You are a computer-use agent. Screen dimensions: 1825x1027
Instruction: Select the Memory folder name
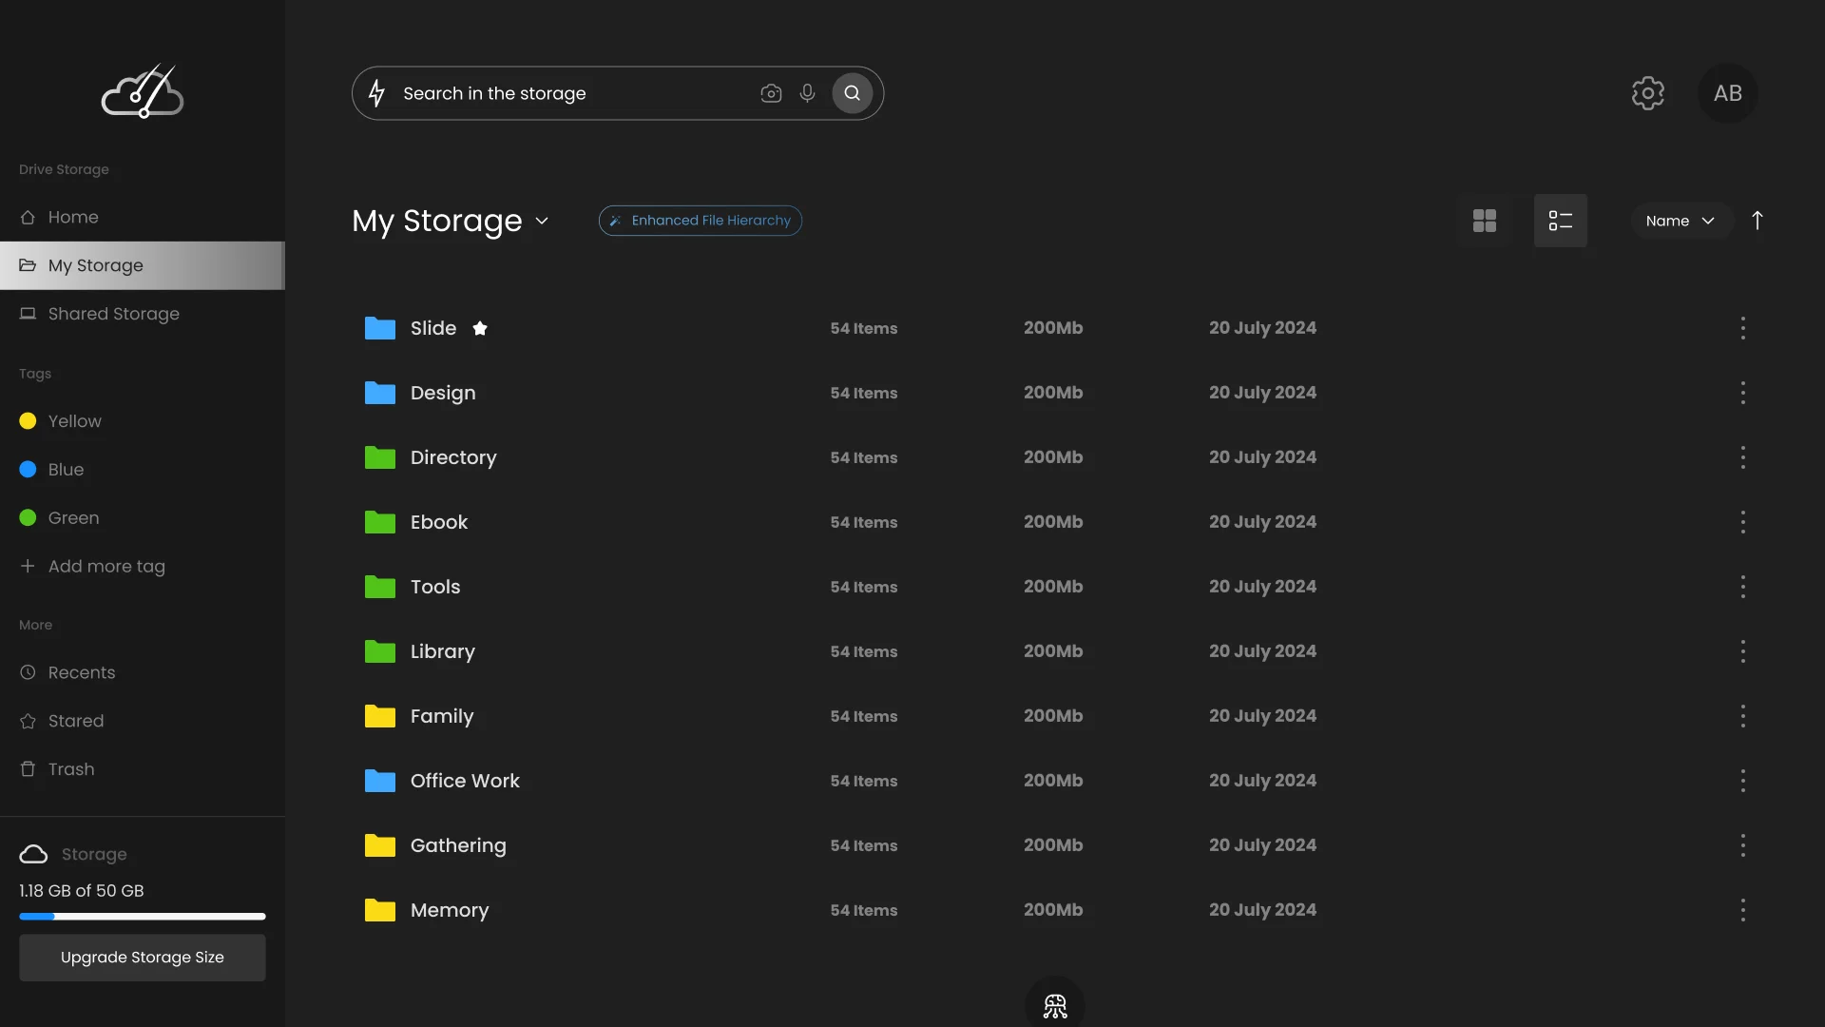pos(450,910)
